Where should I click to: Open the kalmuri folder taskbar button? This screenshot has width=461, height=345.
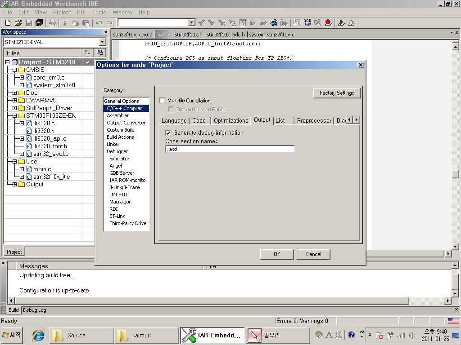(146, 335)
